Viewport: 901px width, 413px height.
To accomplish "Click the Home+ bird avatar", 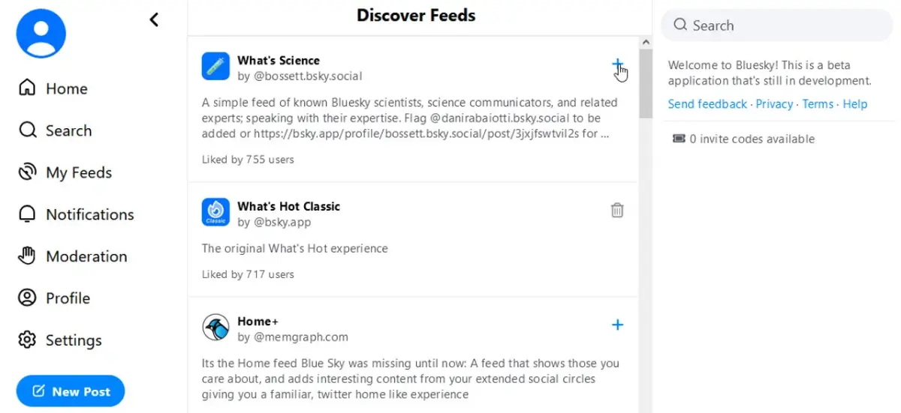I will [215, 328].
